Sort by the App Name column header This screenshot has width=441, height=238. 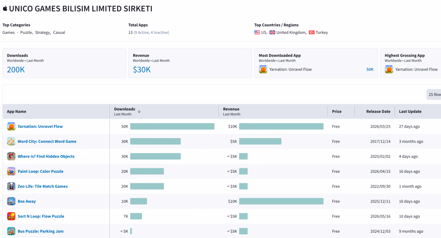tap(17, 111)
